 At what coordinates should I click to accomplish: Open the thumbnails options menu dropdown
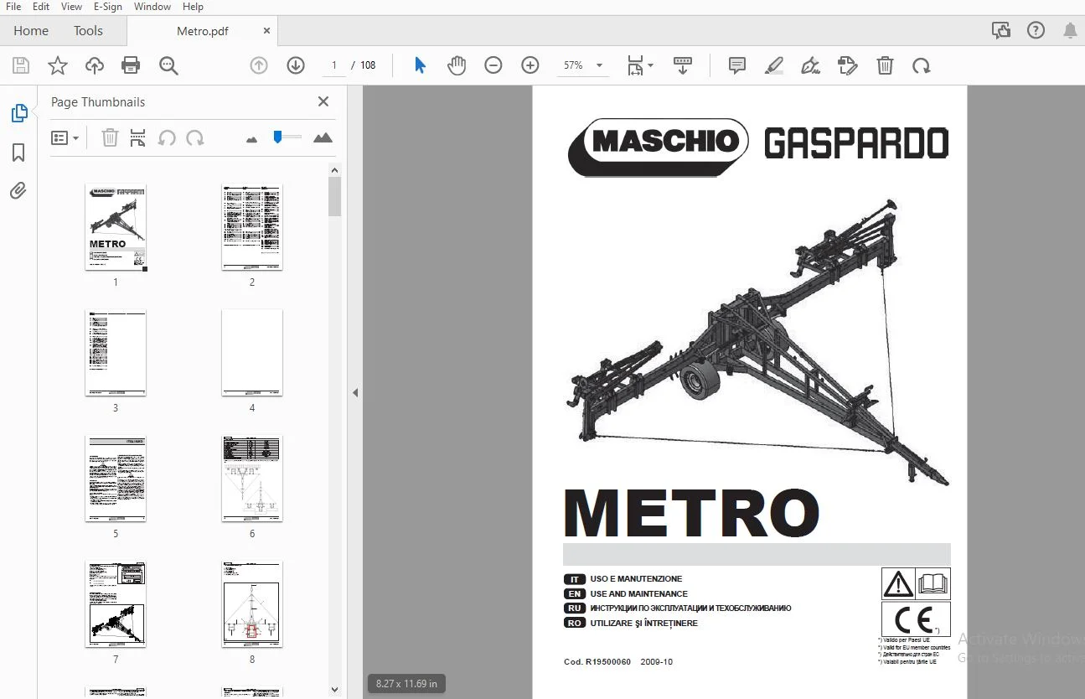[65, 138]
